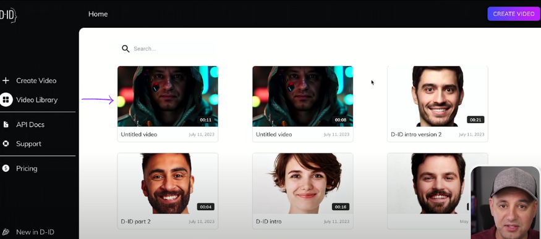Viewport: 541px width, 239px height.
Task: Click the D-ID logo
Action: click(8, 15)
